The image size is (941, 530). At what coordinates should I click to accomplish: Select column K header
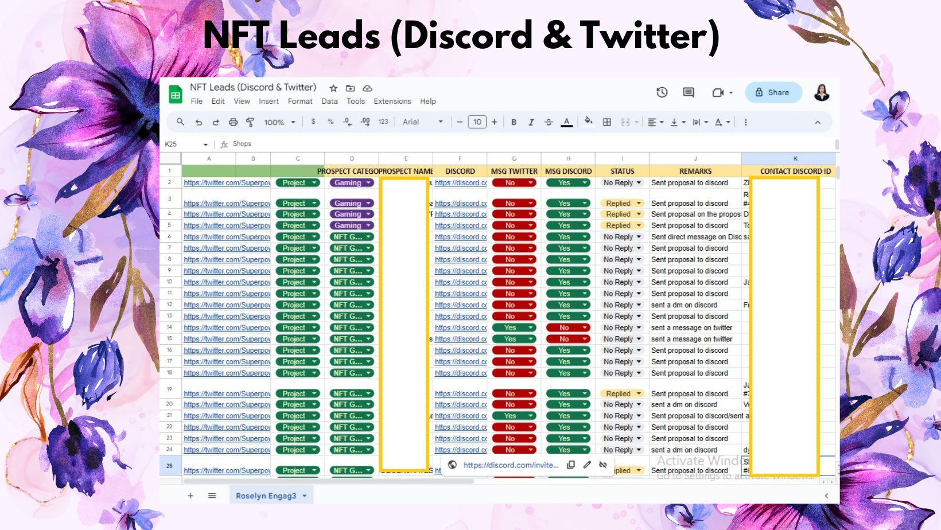click(x=795, y=158)
